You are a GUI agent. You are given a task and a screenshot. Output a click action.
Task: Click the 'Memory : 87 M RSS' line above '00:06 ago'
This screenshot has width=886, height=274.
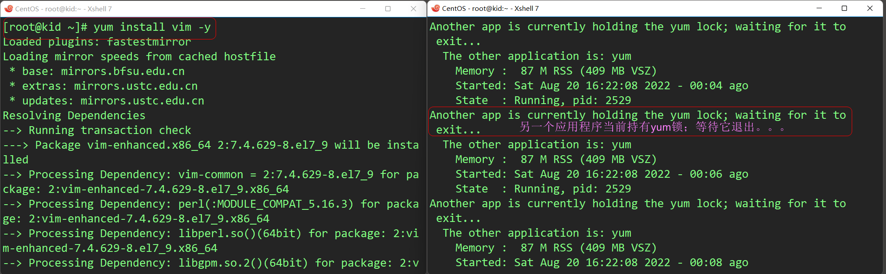coord(556,160)
